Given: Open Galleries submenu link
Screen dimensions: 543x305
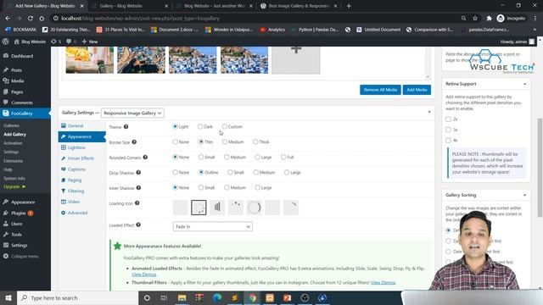Looking at the screenshot, I should 11,125.
